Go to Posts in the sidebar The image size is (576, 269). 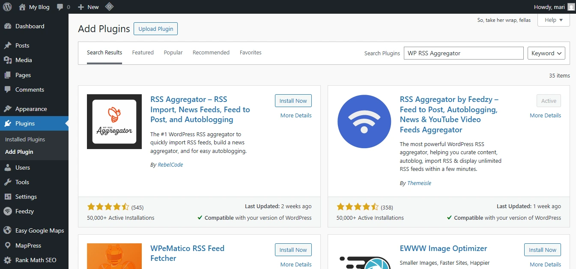click(x=34, y=45)
